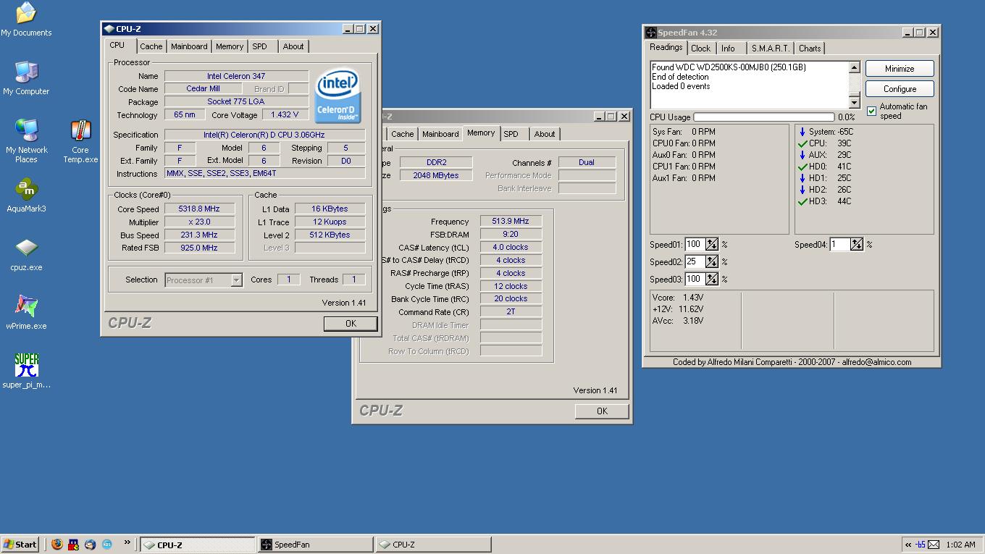The width and height of the screenshot is (985, 554).
Task: Select the SpeedFan Readings tab
Action: pyautogui.click(x=666, y=47)
